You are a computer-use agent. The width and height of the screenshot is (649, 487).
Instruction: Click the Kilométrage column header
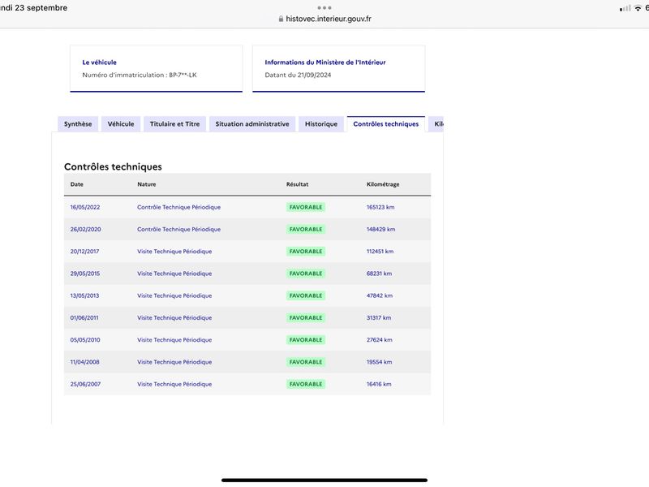(383, 184)
